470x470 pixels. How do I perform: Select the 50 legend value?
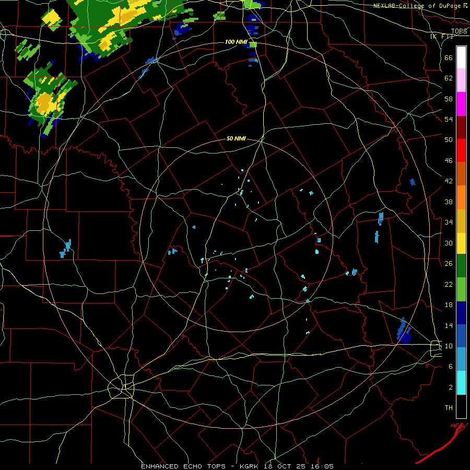tap(449, 140)
